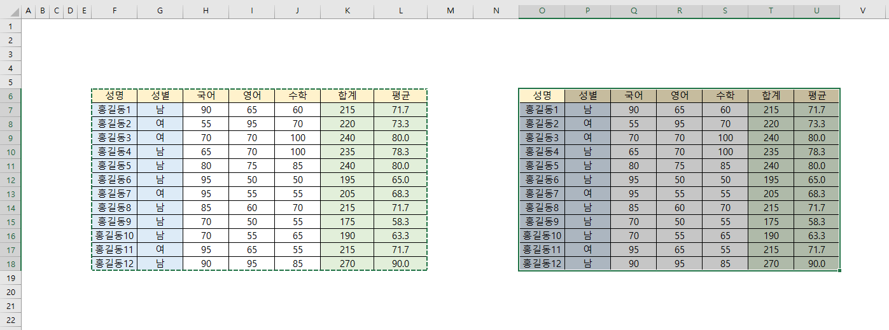Select cell R18 showing 95
Image resolution: width=889 pixels, height=330 pixels.
tap(680, 263)
